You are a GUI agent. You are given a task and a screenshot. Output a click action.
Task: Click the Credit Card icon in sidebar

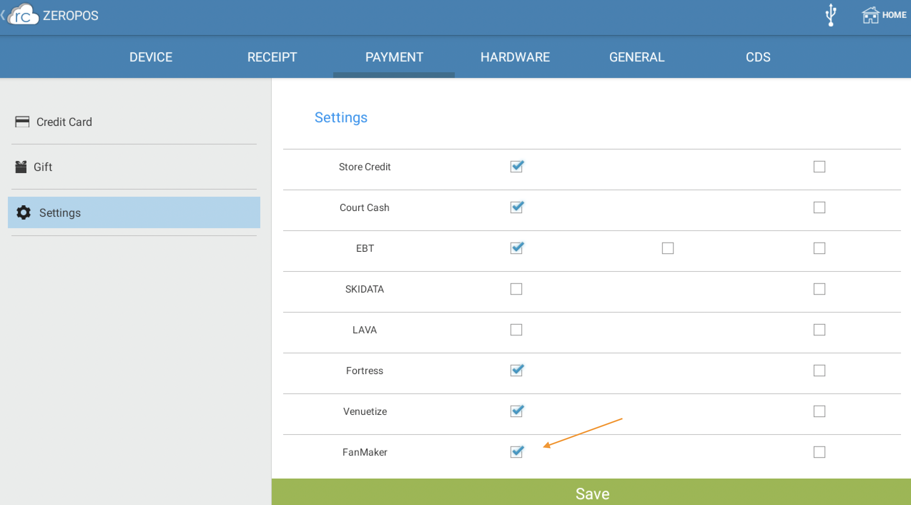[22, 122]
